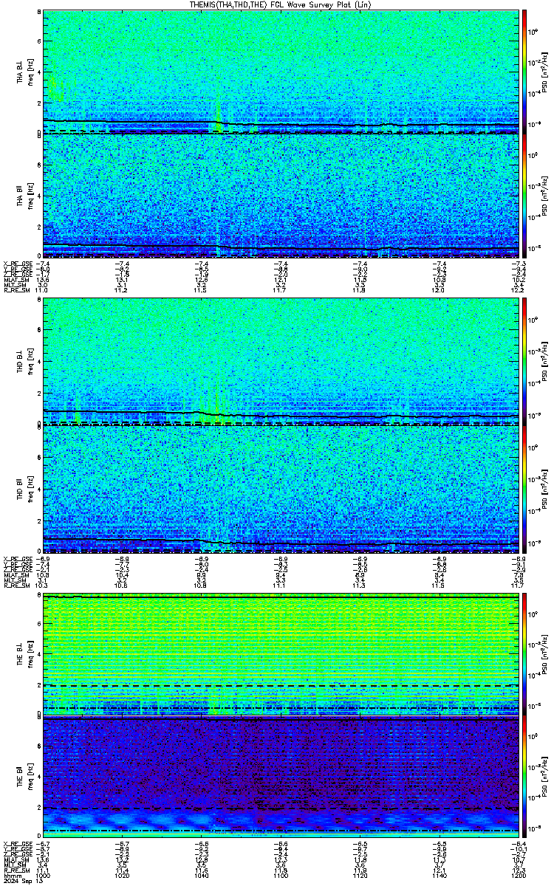Click the PSD units label beside THA B-perpendicular color bar
The width and height of the screenshot is (554, 886).
click(x=544, y=72)
